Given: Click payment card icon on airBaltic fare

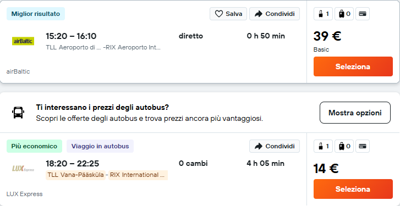Looking at the screenshot, I should point(363,14).
